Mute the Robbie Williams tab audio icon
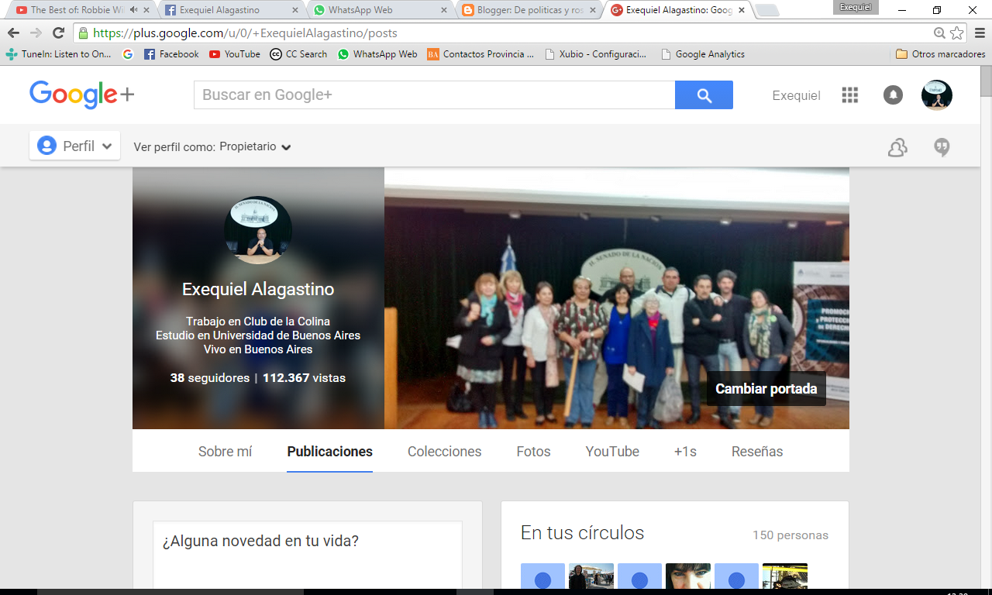This screenshot has height=595, width=992. (134, 10)
